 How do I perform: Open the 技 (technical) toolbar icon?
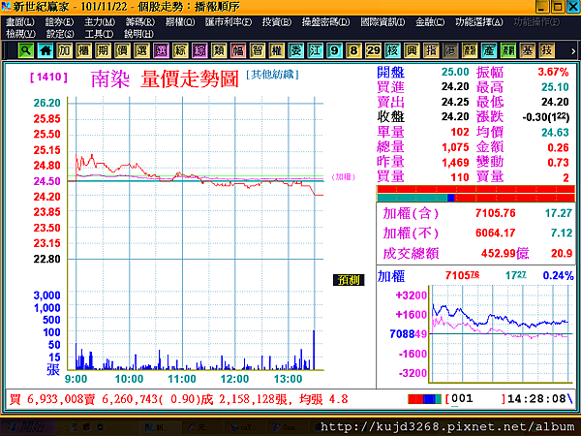coord(546,50)
